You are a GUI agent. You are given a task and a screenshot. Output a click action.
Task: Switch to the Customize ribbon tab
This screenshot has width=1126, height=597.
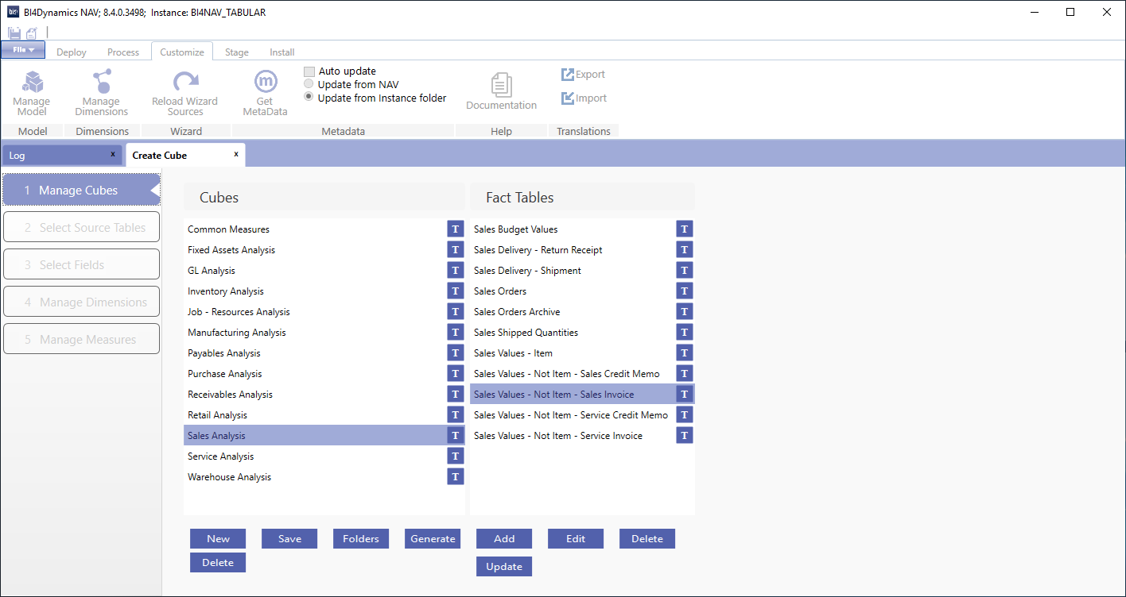click(182, 52)
